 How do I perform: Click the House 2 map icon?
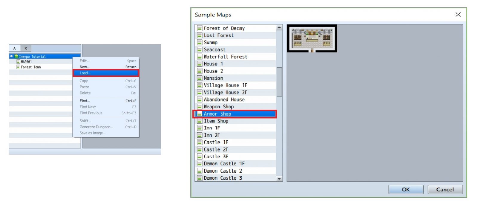click(x=200, y=71)
